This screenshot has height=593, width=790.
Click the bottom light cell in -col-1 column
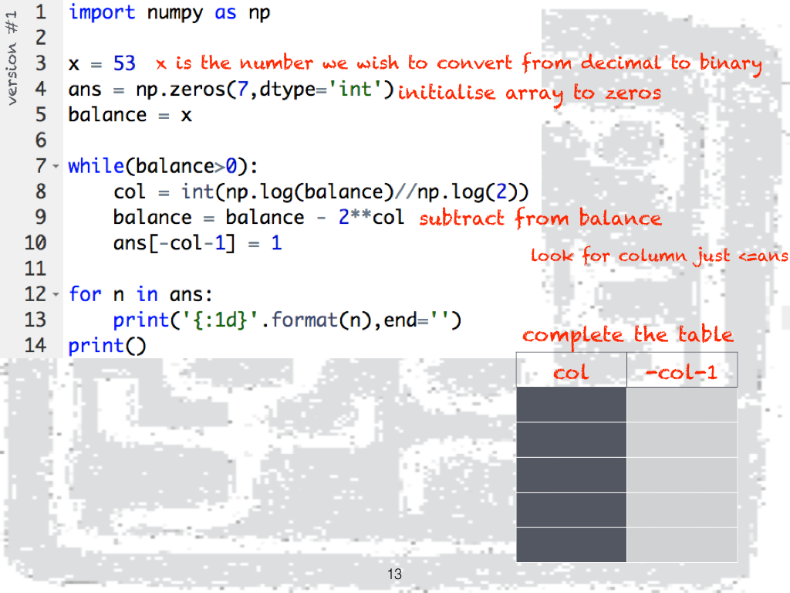[682, 544]
